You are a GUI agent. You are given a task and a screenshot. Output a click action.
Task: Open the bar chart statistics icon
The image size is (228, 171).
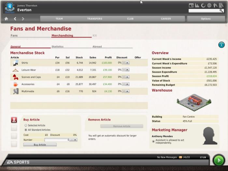(x=197, y=6)
